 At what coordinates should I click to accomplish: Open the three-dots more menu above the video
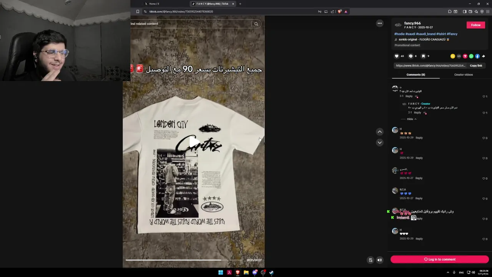click(x=379, y=23)
